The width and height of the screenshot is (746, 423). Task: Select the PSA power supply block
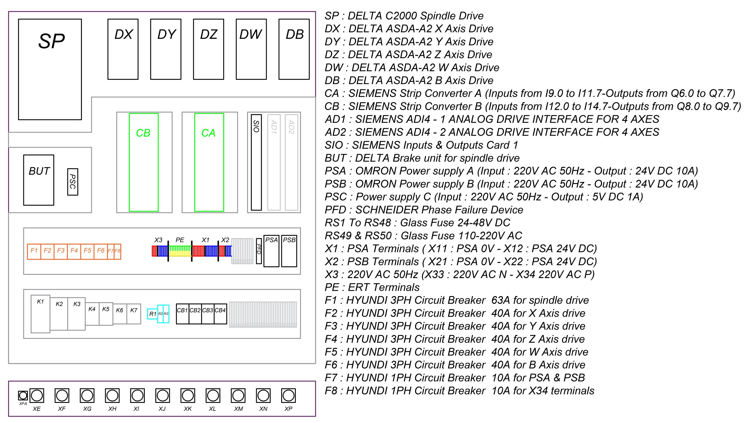(271, 251)
